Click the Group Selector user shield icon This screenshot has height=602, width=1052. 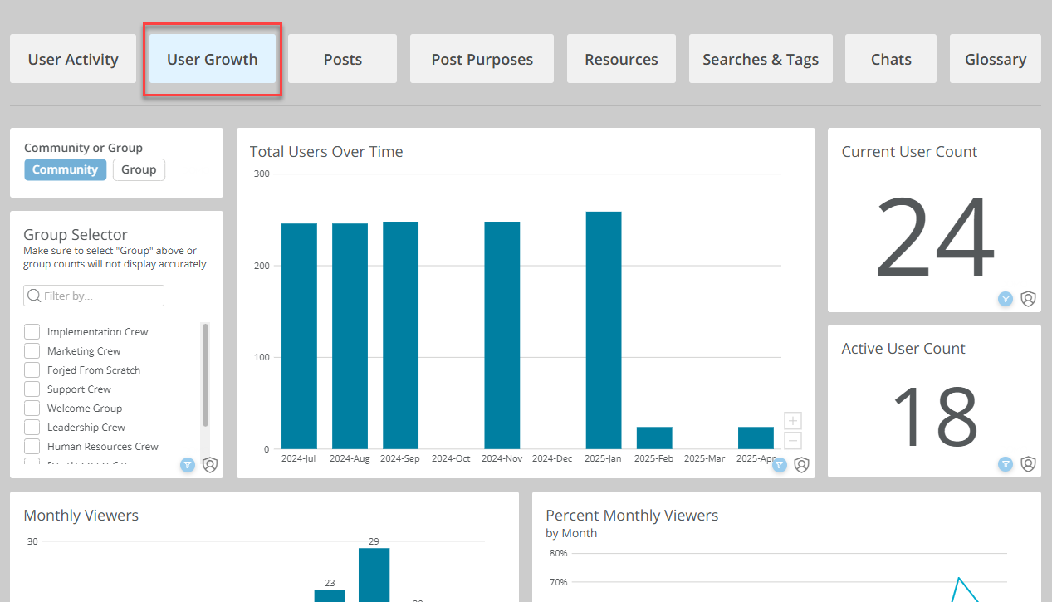210,465
